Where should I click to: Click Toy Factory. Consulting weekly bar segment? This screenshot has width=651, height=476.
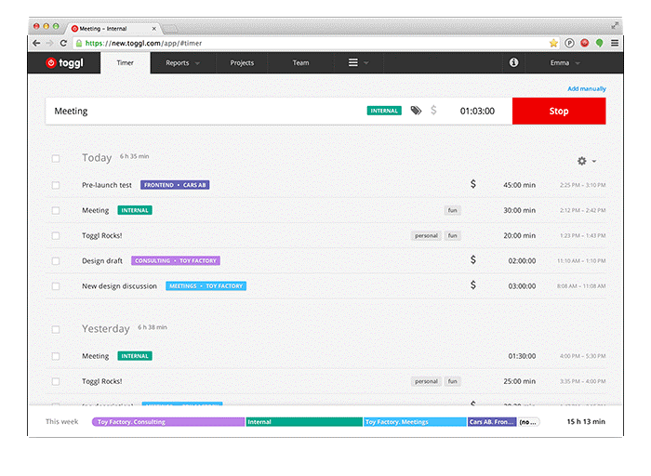168,422
